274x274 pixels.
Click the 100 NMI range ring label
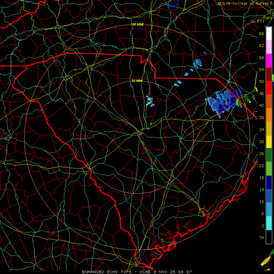point(137,24)
